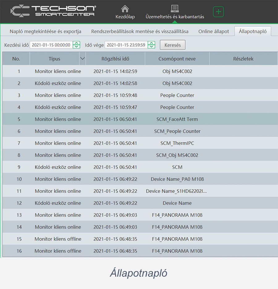Select node name "SCM_FaceAtt Term"
Image resolution: width=278 pixels, height=289 pixels.
[177, 119]
